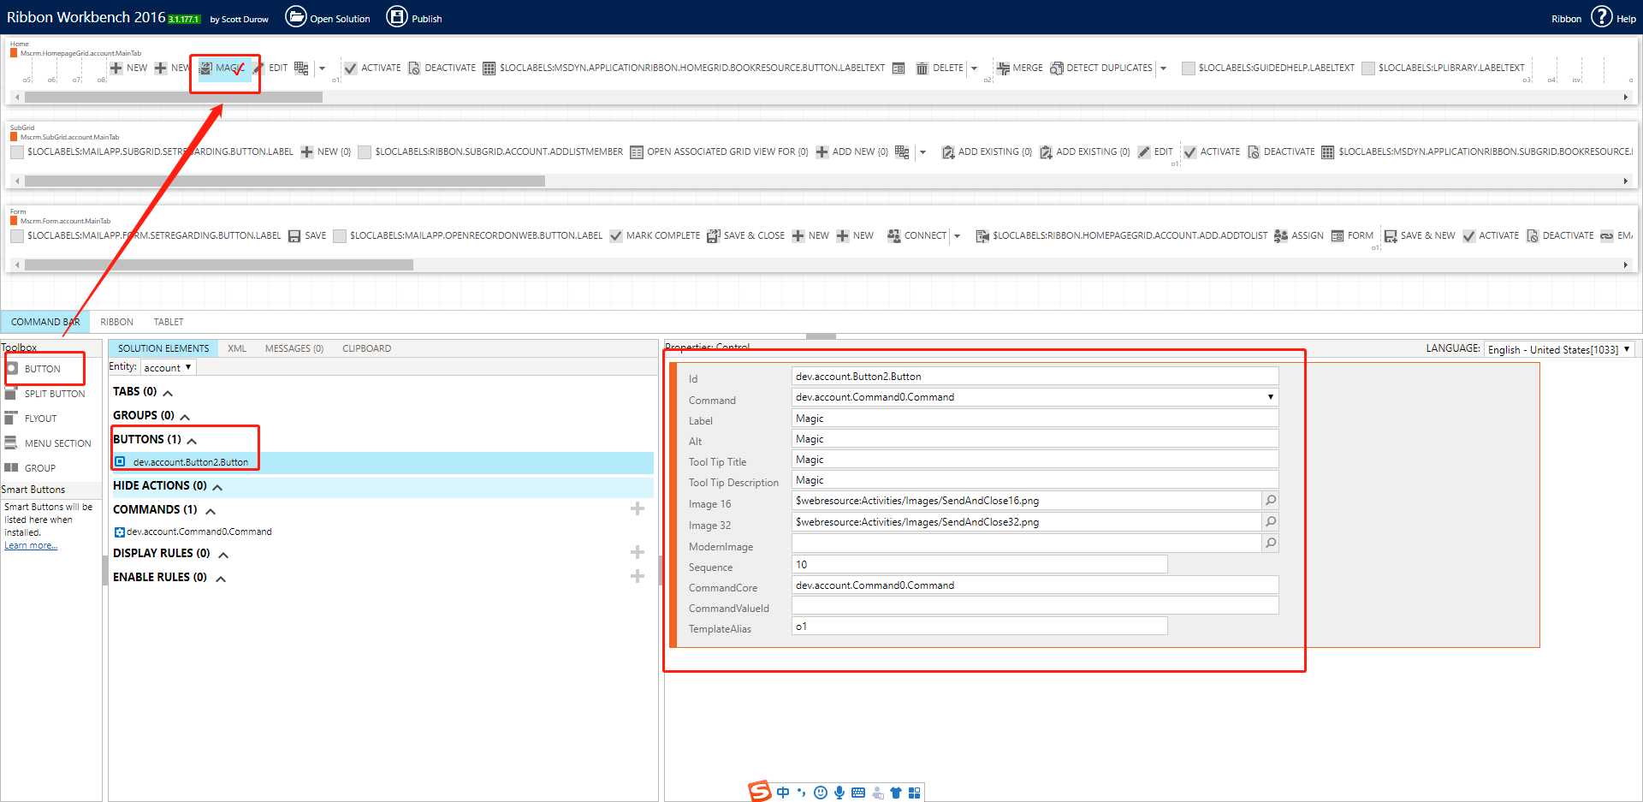The image size is (1643, 802).
Task: Click the MERGE icon in the Home ribbon
Action: tap(1002, 68)
